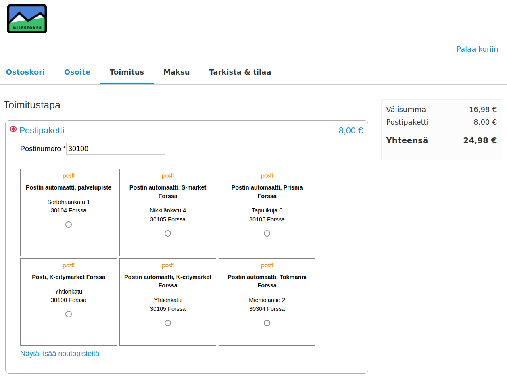Click Posti logo in S-market Forssa card
507x377 pixels.
[x=168, y=176]
